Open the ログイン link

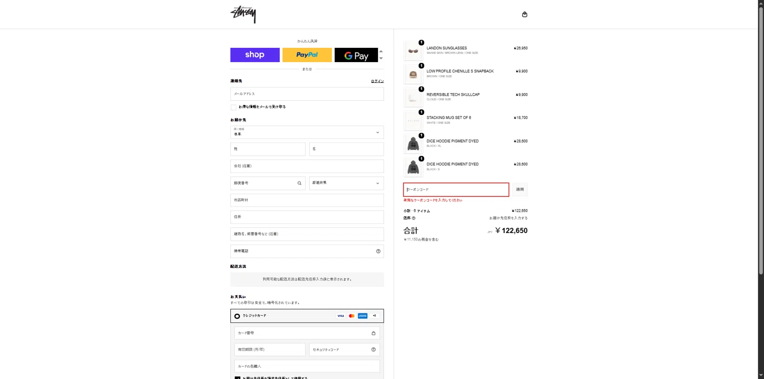pyautogui.click(x=377, y=81)
